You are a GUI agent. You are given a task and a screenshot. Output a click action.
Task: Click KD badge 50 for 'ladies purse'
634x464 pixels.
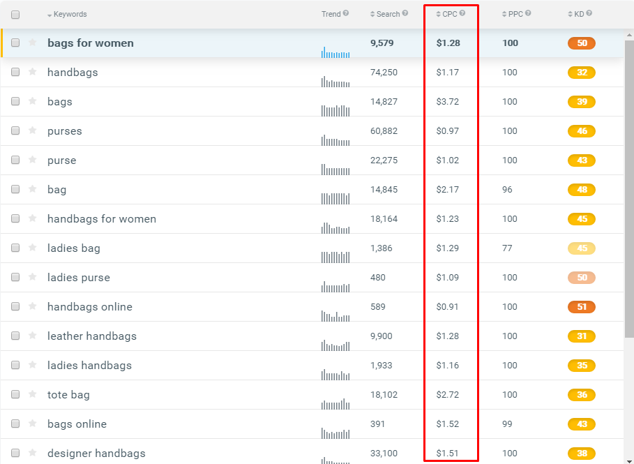[582, 277]
